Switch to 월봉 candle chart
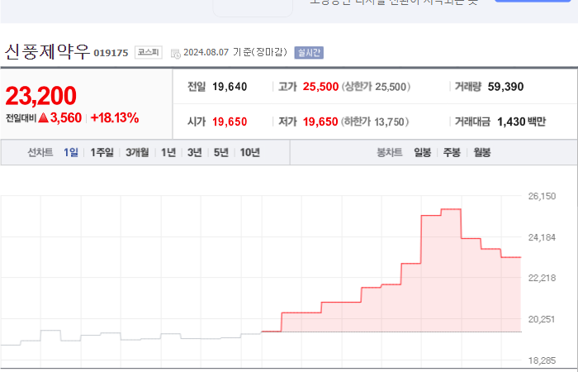Screen dimensions: 578x372 [x=482, y=152]
